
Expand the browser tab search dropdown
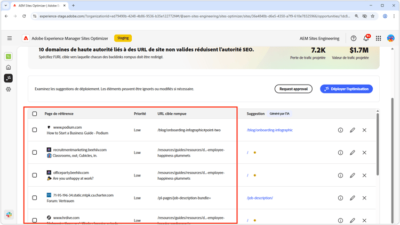pyautogui.click(x=6, y=5)
